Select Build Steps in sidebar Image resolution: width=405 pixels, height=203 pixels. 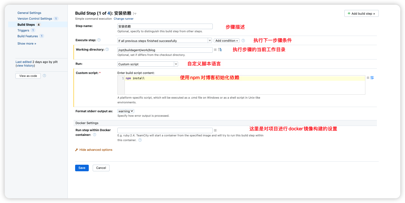[x=26, y=25]
